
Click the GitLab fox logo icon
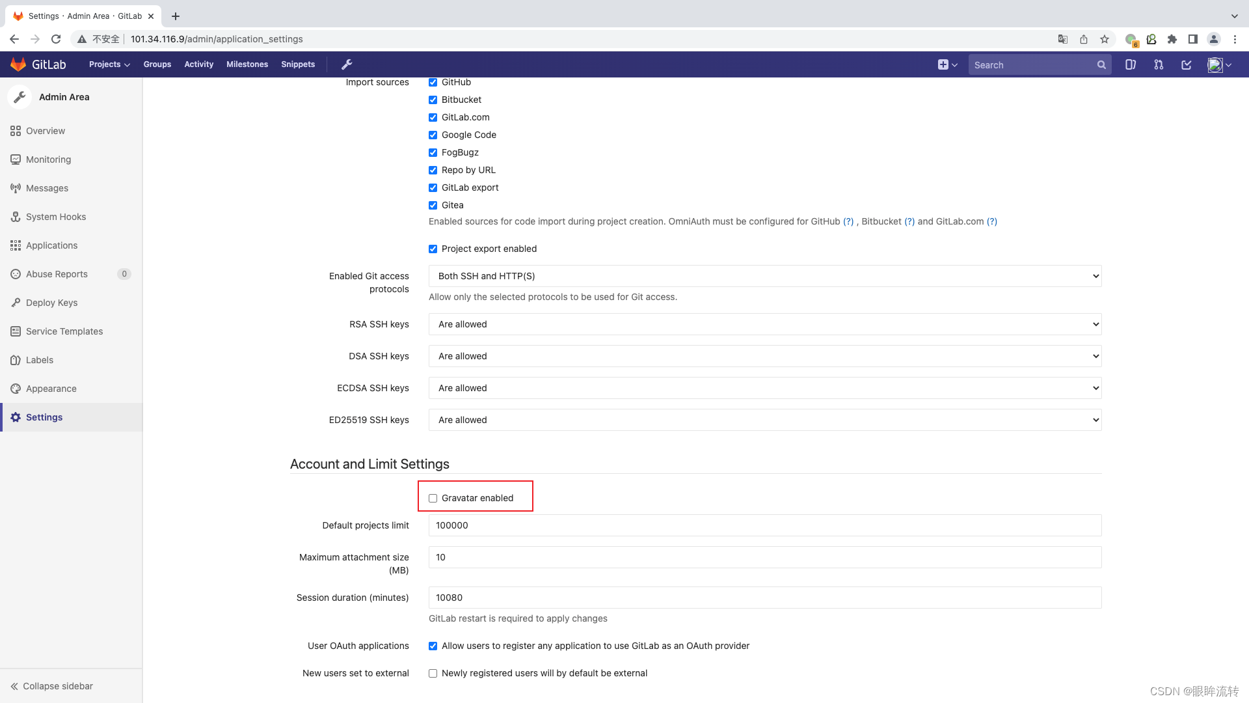pyautogui.click(x=17, y=64)
